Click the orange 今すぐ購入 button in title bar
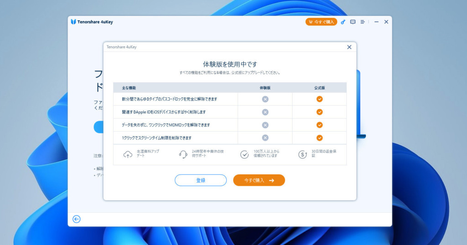This screenshot has width=467, height=245. 321,22
